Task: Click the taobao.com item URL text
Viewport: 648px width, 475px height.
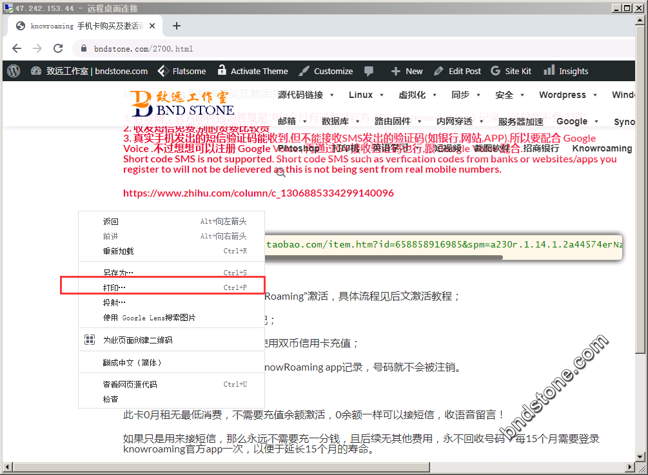Action: click(444, 244)
